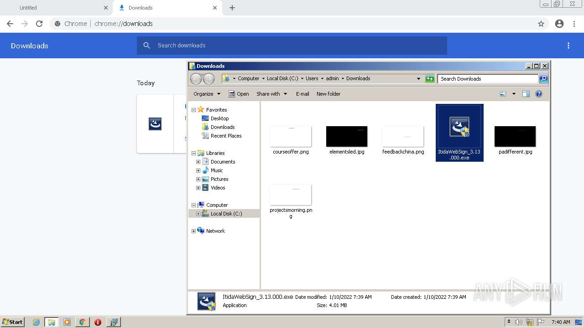
Task: Select Downloads under Favorites
Action: point(223,127)
